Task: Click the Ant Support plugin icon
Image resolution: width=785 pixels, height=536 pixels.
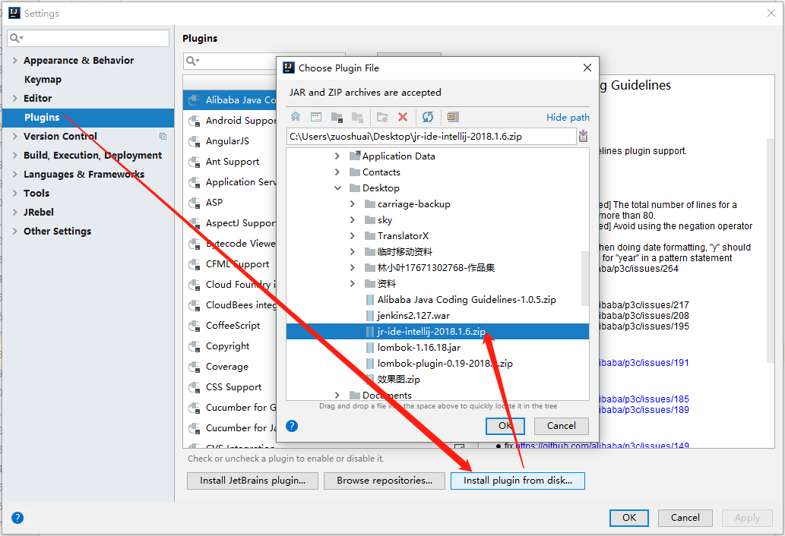Action: (x=195, y=162)
